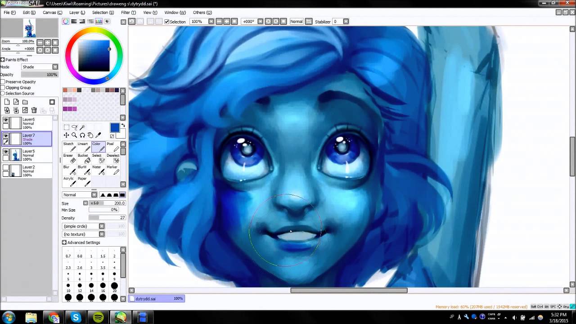Viewport: 576px width, 324px height.
Task: Click the horizontal canvas scrollbar
Action: point(349,290)
